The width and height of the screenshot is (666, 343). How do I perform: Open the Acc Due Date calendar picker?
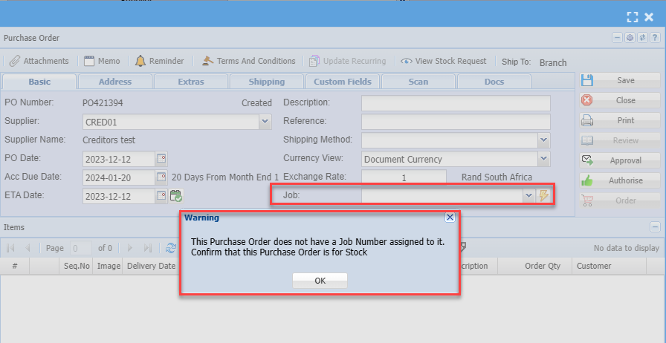click(x=161, y=177)
